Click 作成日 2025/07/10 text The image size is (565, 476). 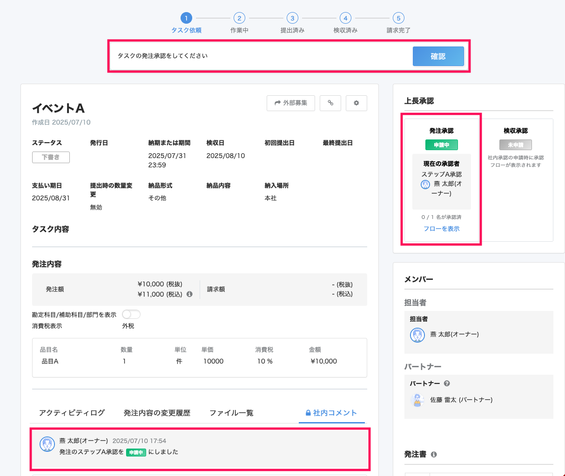click(61, 122)
